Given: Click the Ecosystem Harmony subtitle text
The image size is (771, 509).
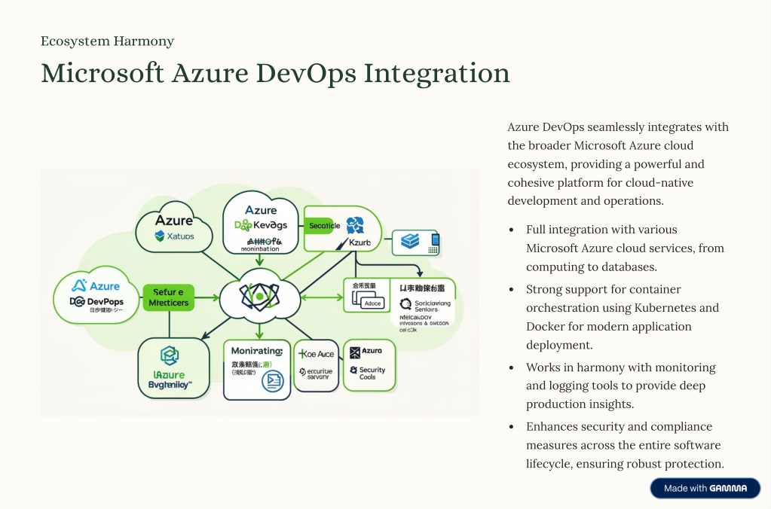Looking at the screenshot, I should [107, 41].
